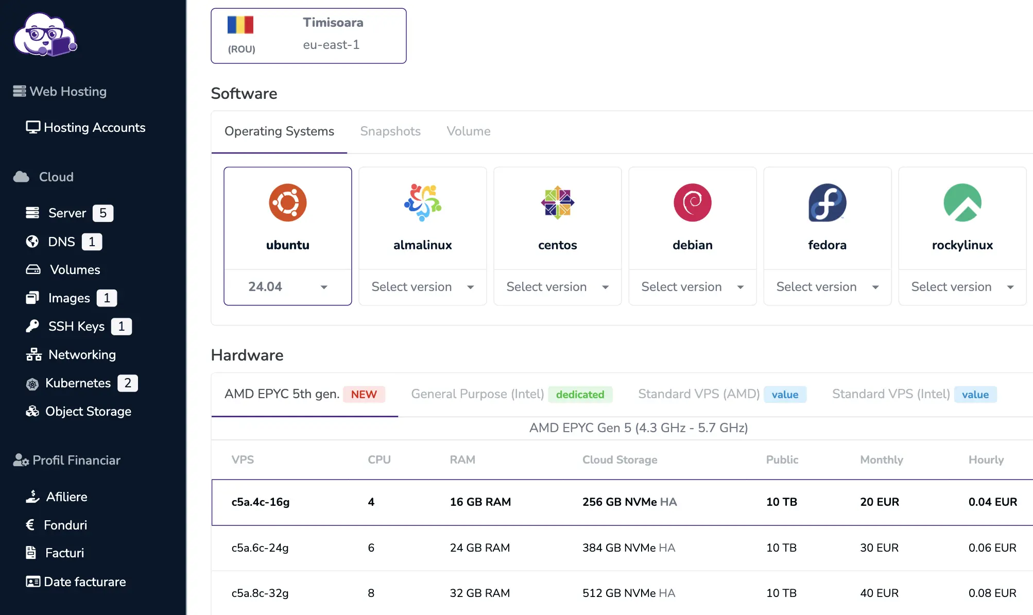This screenshot has height=615, width=1033.
Task: Choose the Timisoara eu-east-1 region card
Action: tap(308, 36)
